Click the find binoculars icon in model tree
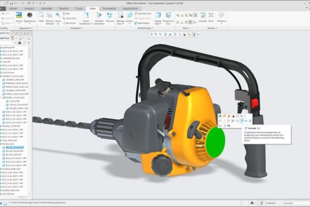The image size is (310, 207). point(19,43)
